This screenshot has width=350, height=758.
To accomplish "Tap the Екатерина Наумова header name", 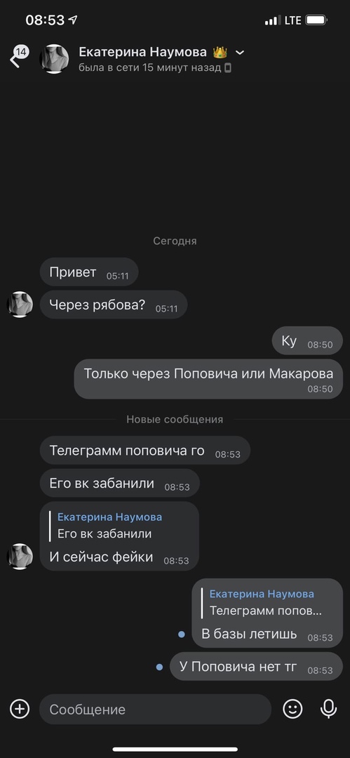I will click(x=142, y=52).
